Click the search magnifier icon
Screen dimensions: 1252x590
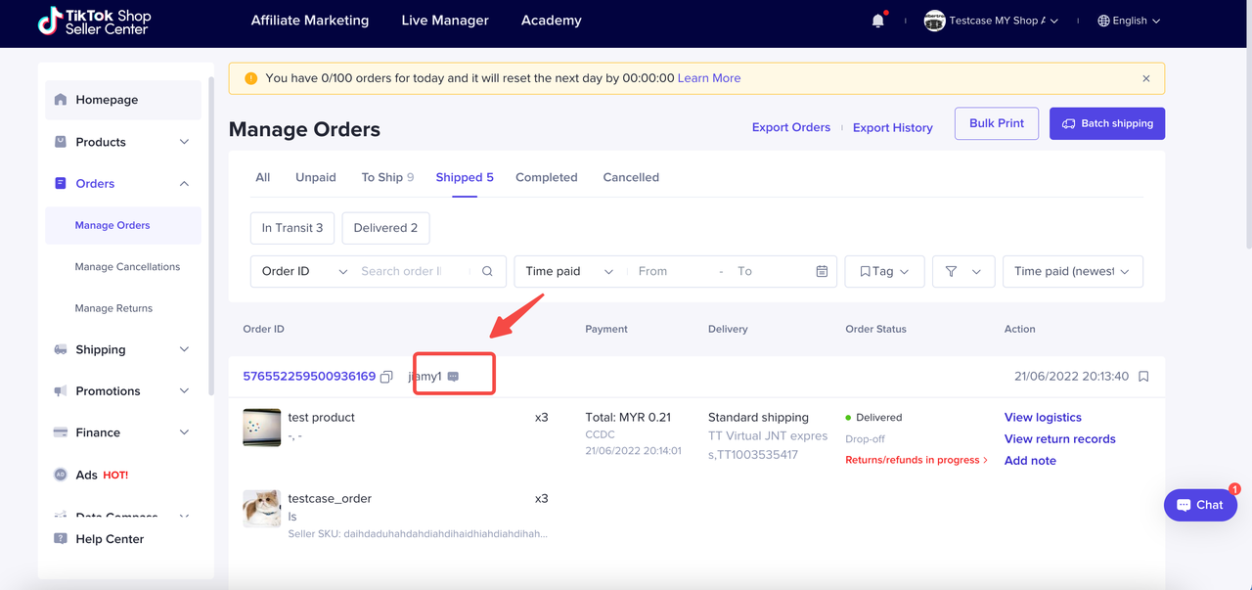[487, 271]
